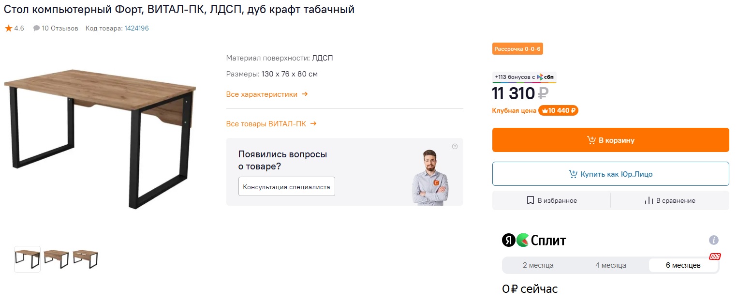The width and height of the screenshot is (738, 303).
Task: Add item to favorites with В избранное
Action: (551, 200)
